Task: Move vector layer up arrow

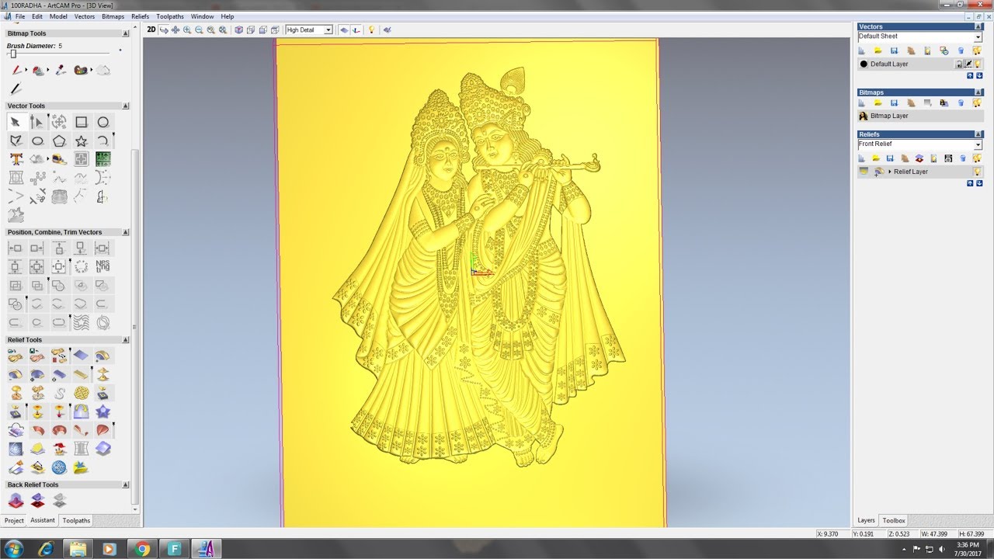Action: (970, 76)
